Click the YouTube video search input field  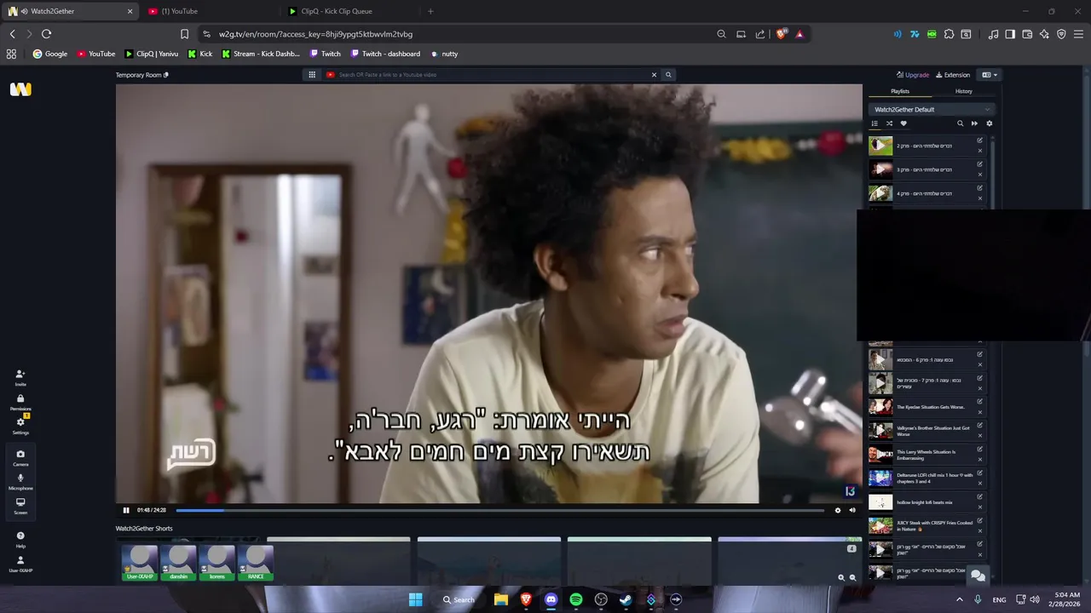(x=493, y=75)
